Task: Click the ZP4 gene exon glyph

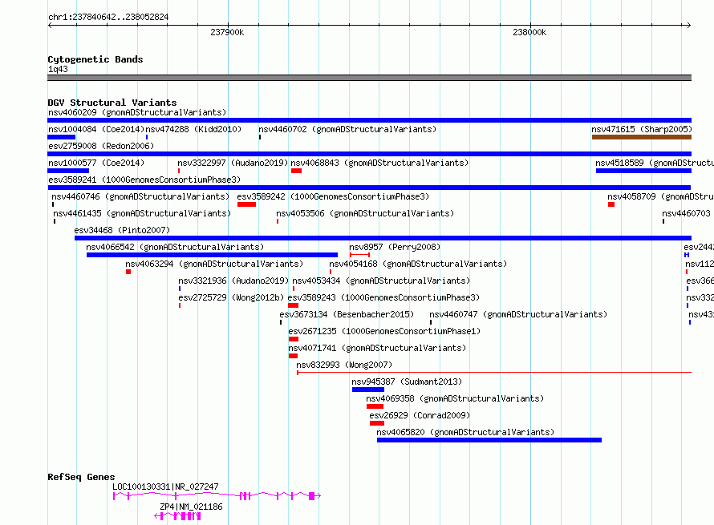Action: pos(178,516)
